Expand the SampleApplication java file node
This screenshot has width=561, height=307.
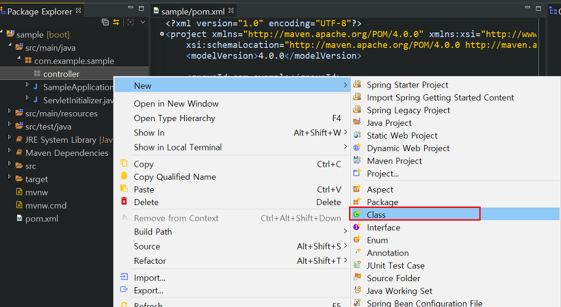pos(27,85)
